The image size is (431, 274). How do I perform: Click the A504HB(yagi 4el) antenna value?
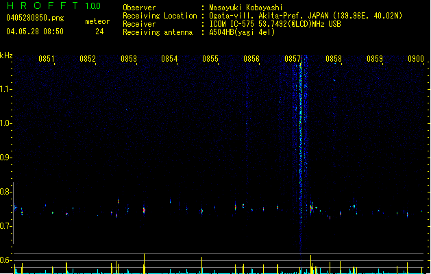tap(242, 32)
